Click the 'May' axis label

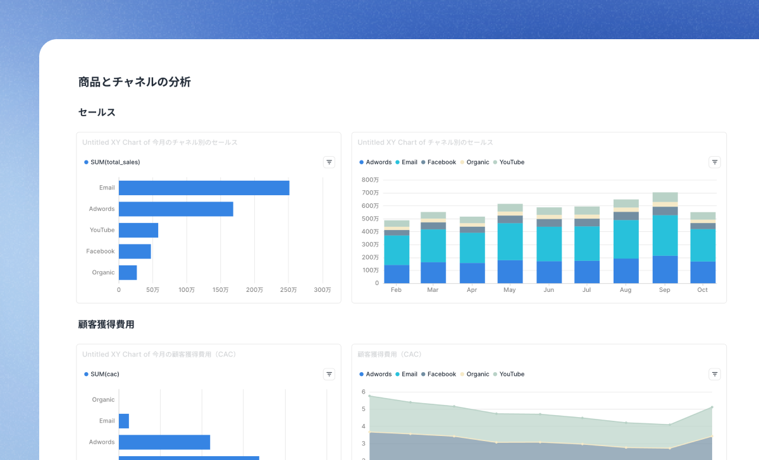[x=510, y=290]
